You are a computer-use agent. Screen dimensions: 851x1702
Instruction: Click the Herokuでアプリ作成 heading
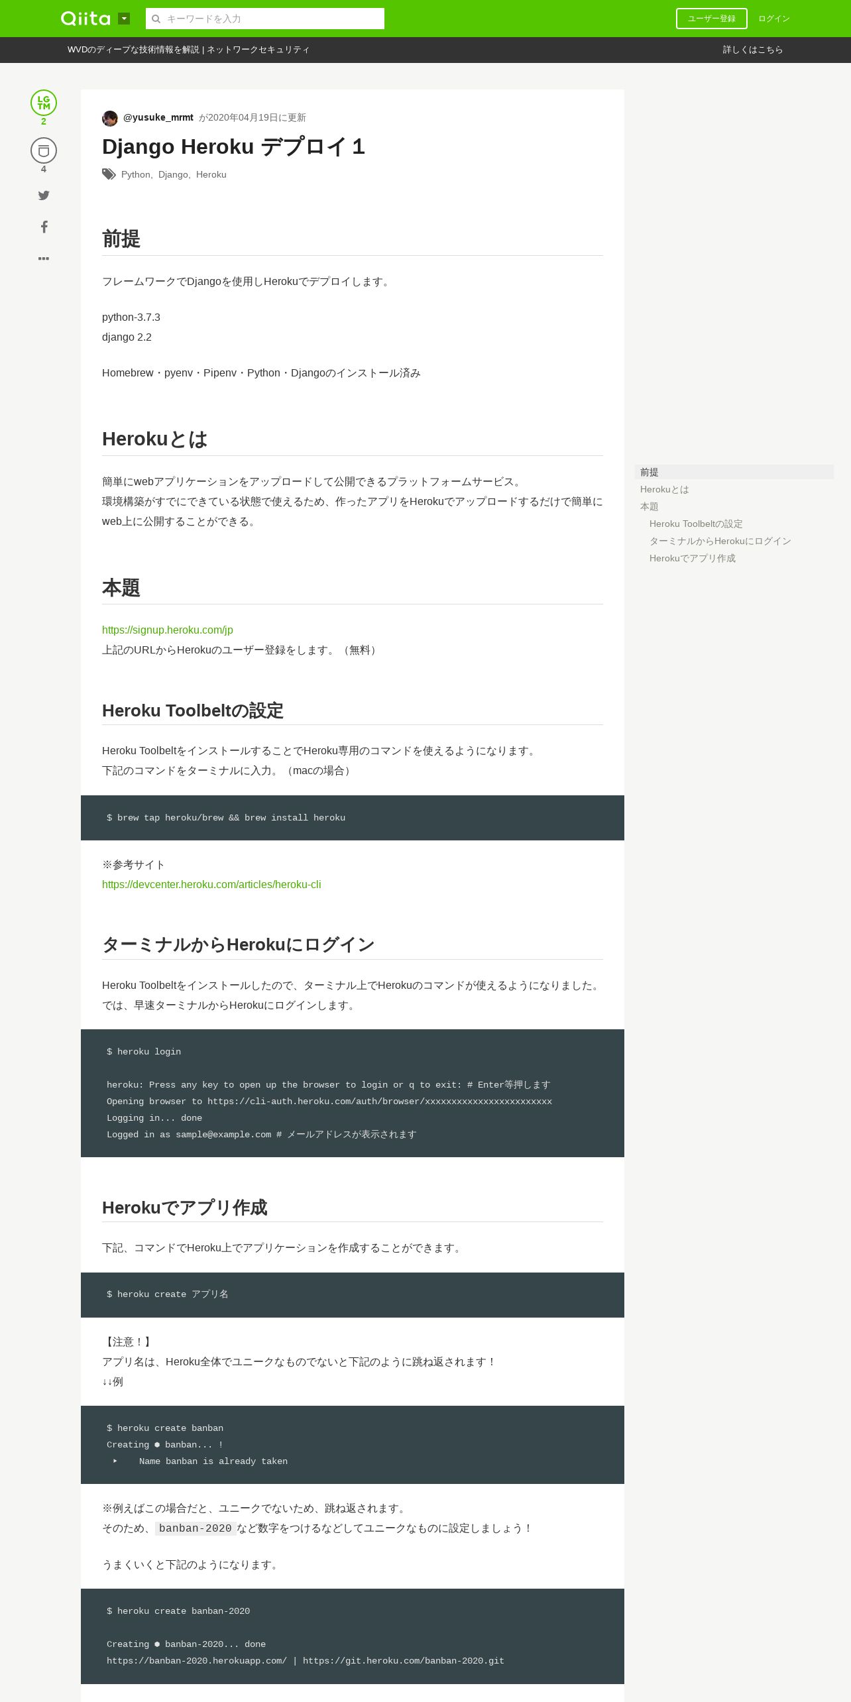[185, 1208]
